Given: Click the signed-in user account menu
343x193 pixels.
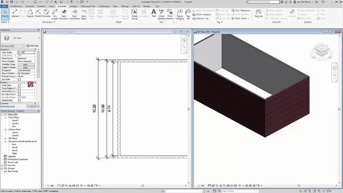Looking at the screenshot, I should coord(304,2).
